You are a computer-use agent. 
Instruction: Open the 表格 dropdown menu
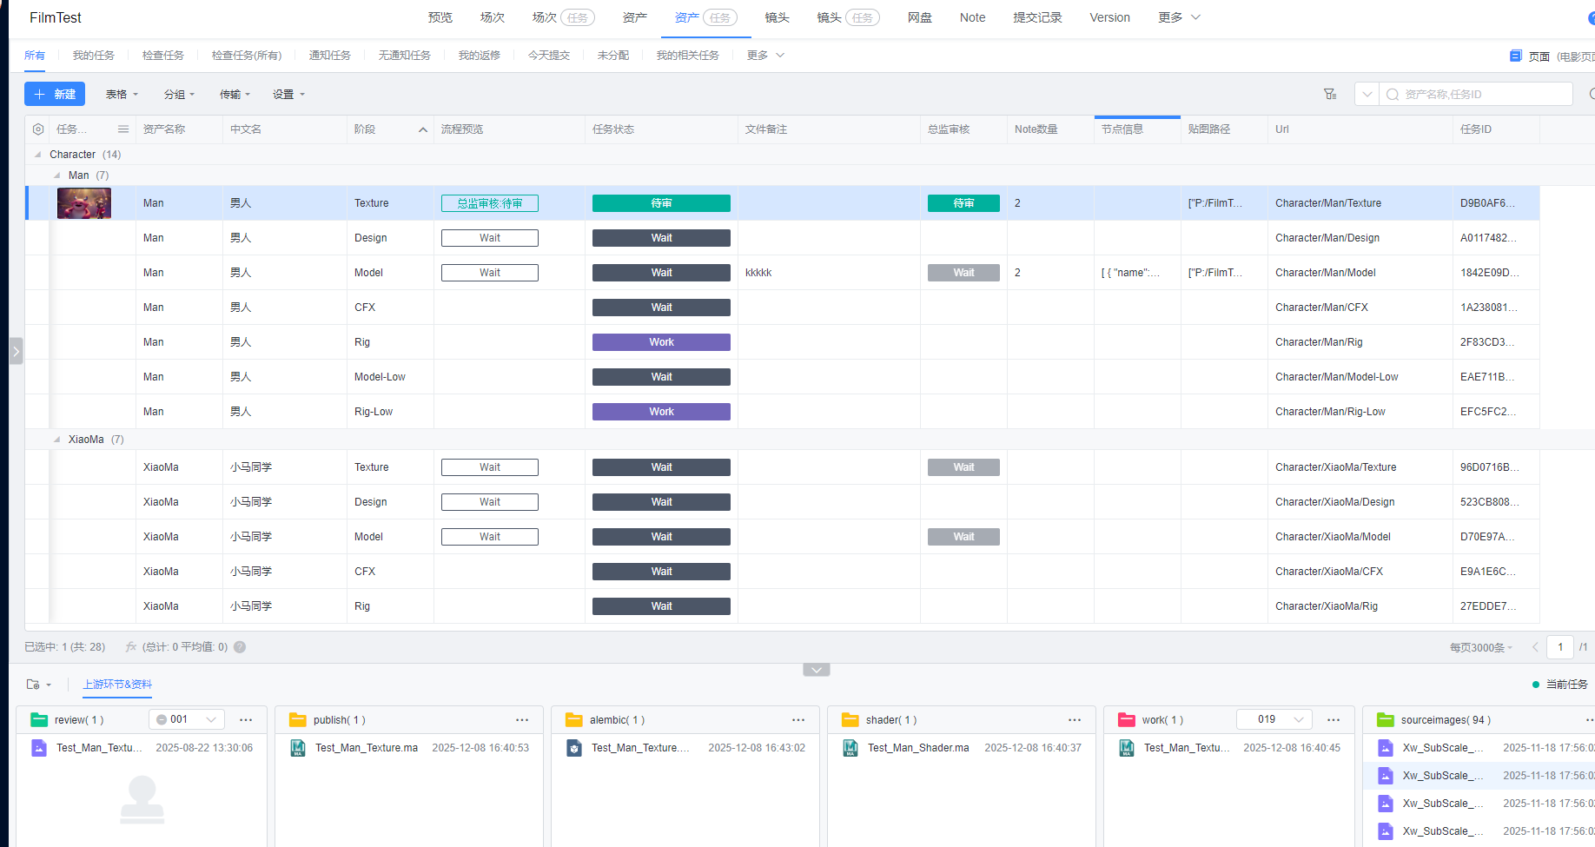(122, 95)
